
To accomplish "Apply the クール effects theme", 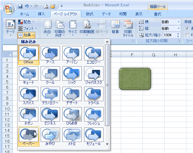I will point(50,75).
